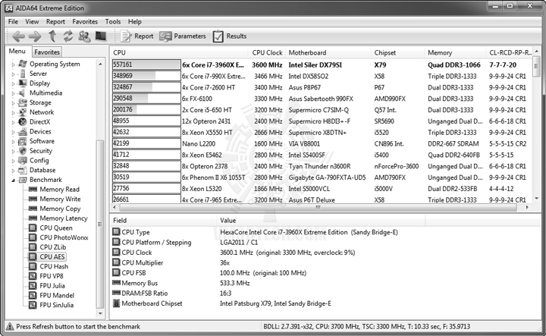Click the Refresh toolbar icon

68,36
